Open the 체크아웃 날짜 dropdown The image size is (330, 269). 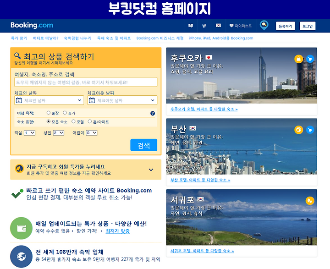(x=122, y=100)
